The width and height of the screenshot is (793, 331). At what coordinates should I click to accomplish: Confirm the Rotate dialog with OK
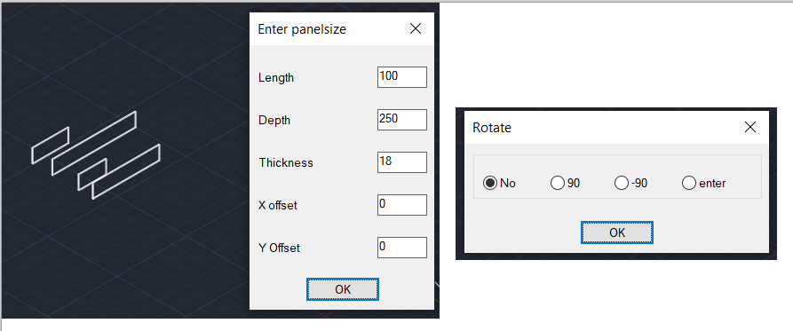tap(617, 232)
